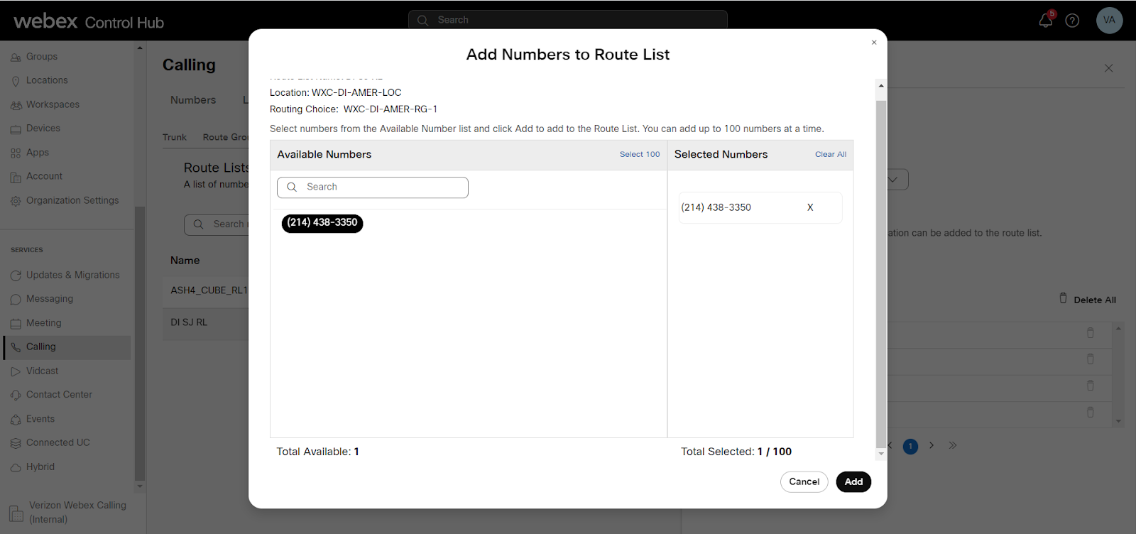Click the Clear All link
Viewport: 1136px width, 534px height.
pos(831,154)
